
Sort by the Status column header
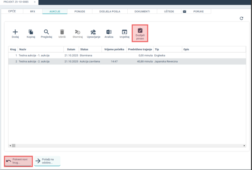tap(84, 49)
